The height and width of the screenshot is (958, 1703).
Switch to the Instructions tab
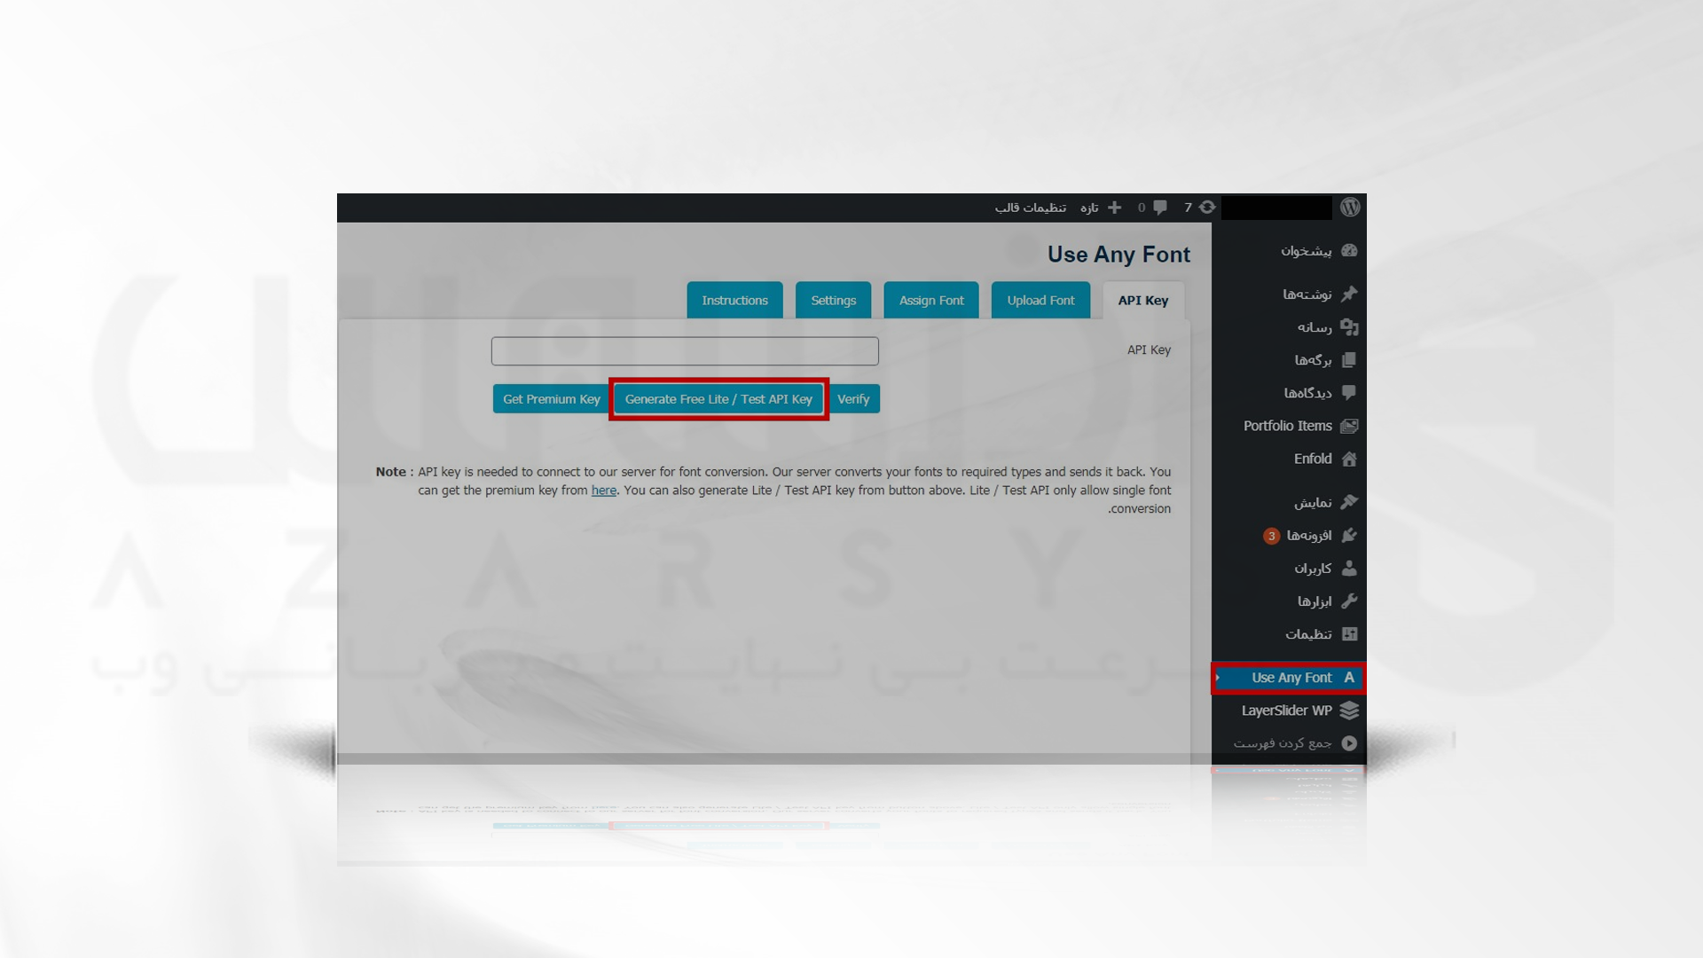click(x=734, y=300)
